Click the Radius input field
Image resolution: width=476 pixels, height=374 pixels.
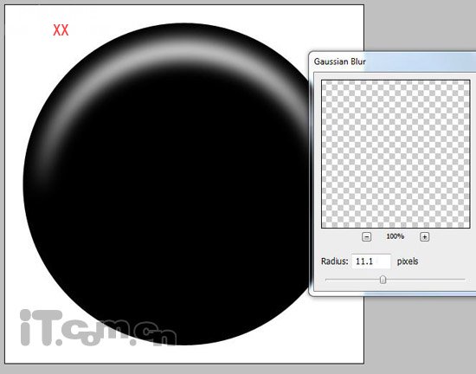pos(371,261)
